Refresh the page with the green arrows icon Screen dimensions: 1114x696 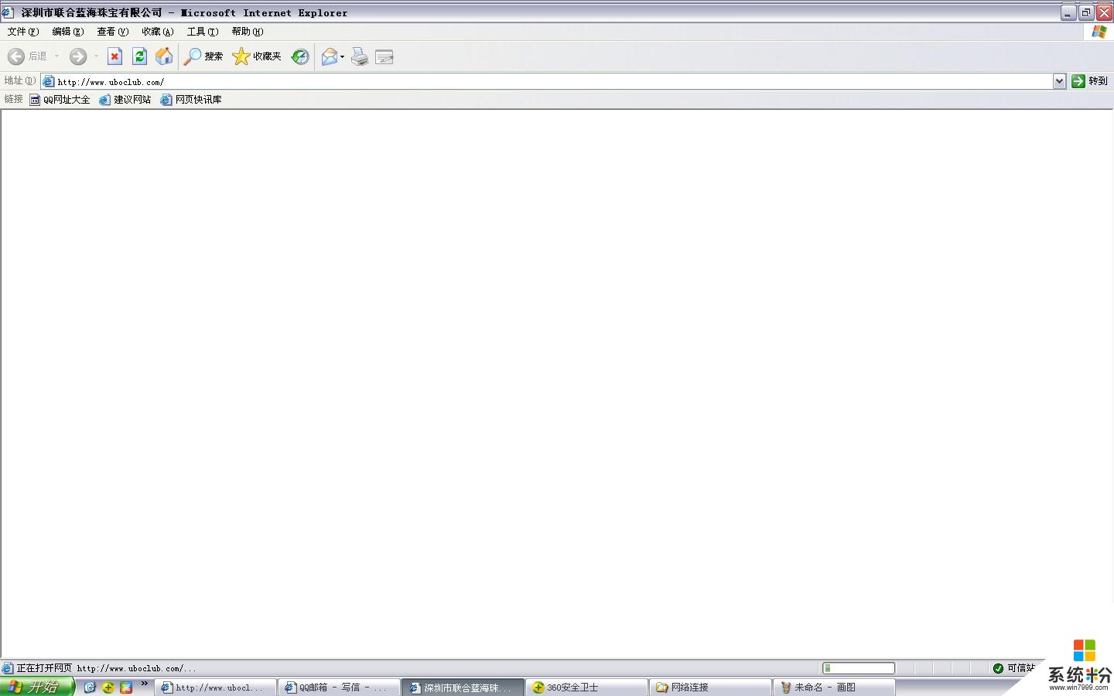[139, 56]
